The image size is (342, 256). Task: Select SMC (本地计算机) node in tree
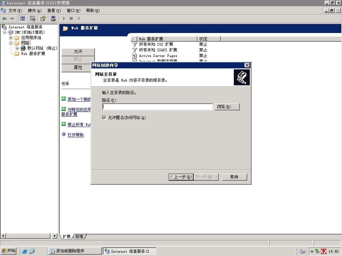coord(30,32)
